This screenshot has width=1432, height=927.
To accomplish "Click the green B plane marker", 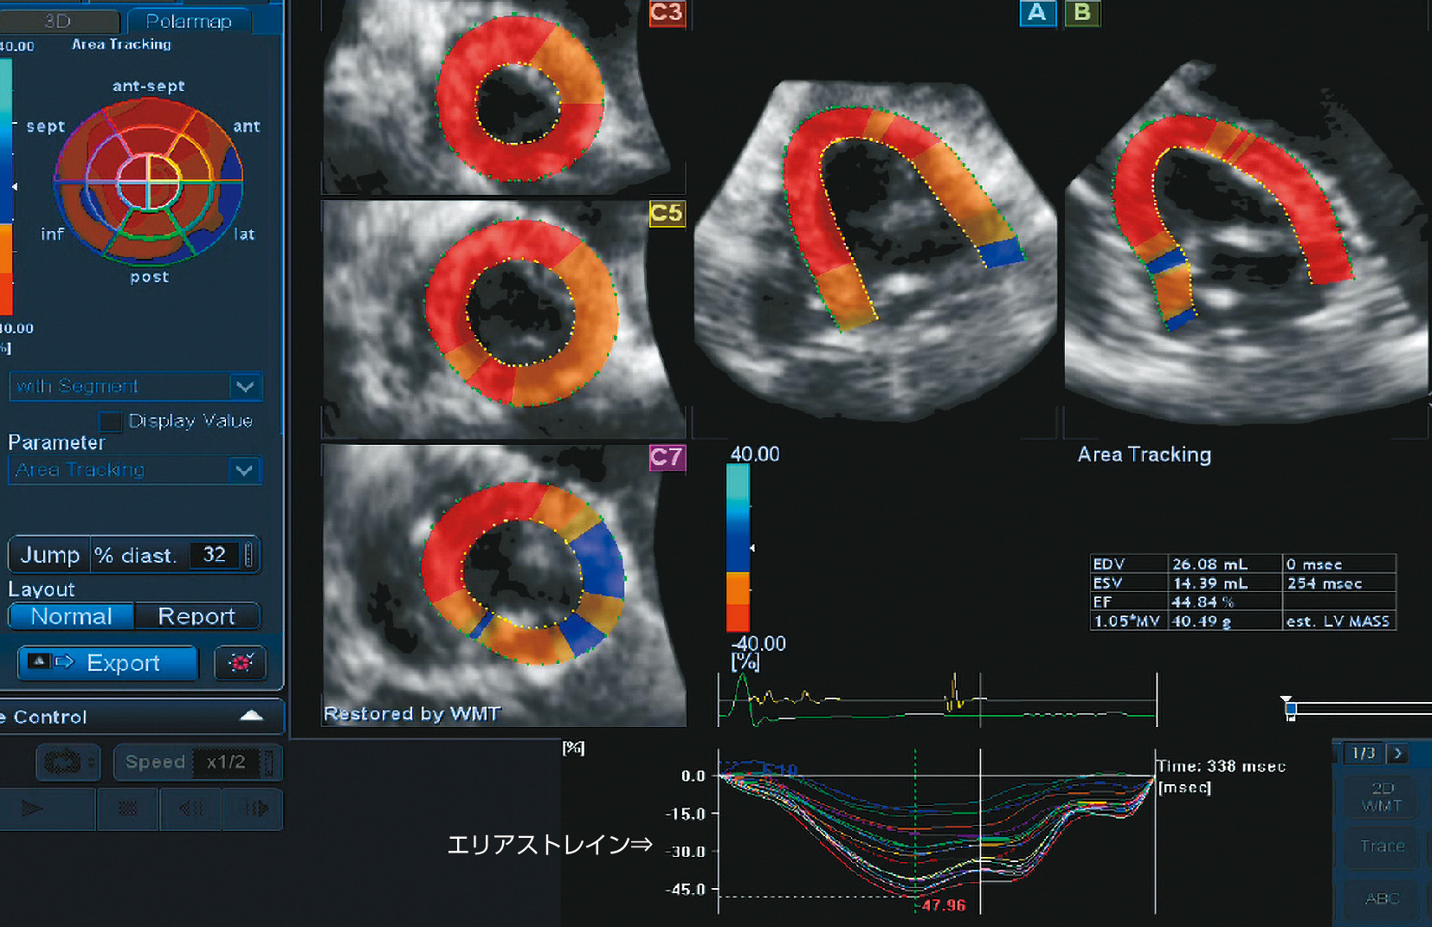I will (x=1082, y=13).
